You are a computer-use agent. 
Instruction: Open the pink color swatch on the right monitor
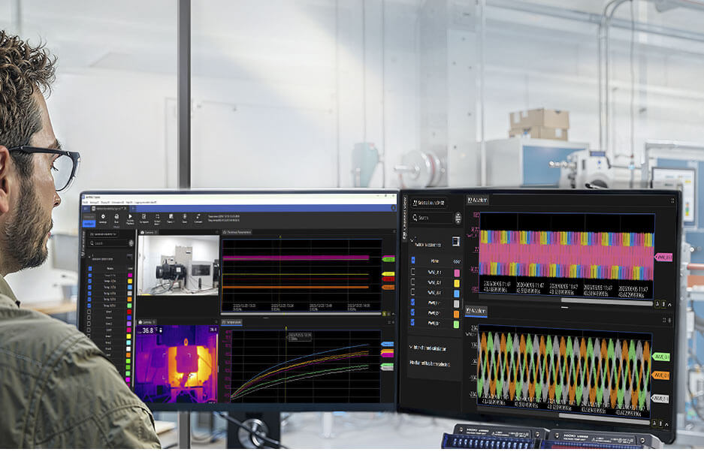tap(457, 273)
